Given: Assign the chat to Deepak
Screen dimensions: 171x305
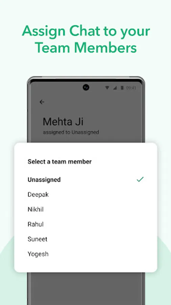Looking at the screenshot, I should coord(86,195).
